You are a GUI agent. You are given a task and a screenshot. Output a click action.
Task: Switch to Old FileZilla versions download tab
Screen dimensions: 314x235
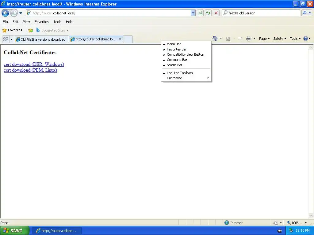pyautogui.click(x=41, y=39)
